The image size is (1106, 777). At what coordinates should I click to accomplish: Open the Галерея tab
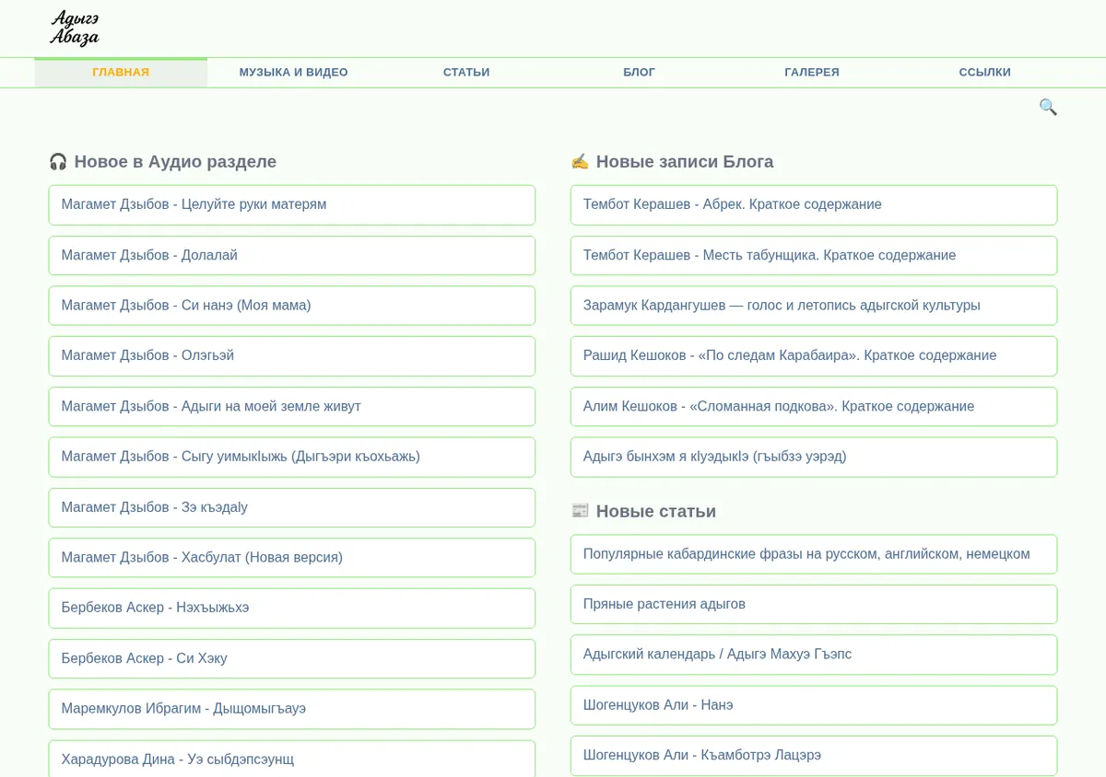pyautogui.click(x=812, y=73)
